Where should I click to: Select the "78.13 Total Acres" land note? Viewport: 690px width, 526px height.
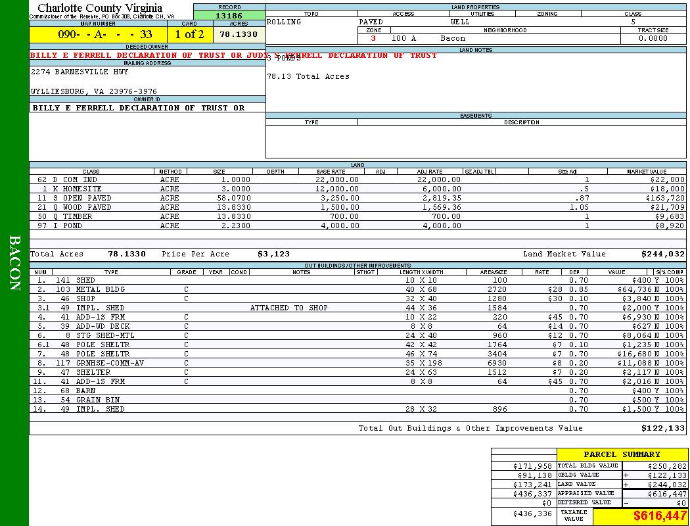click(308, 77)
